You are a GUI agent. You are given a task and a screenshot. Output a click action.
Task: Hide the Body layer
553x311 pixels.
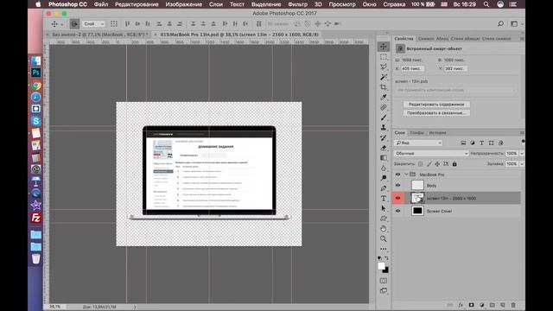coord(397,186)
